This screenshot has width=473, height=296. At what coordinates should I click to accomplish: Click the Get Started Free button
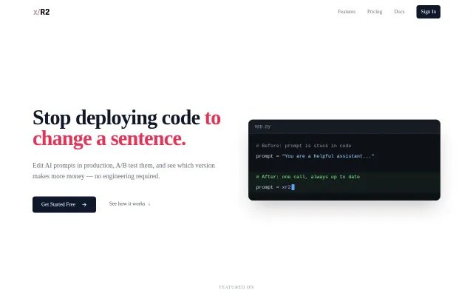point(64,204)
